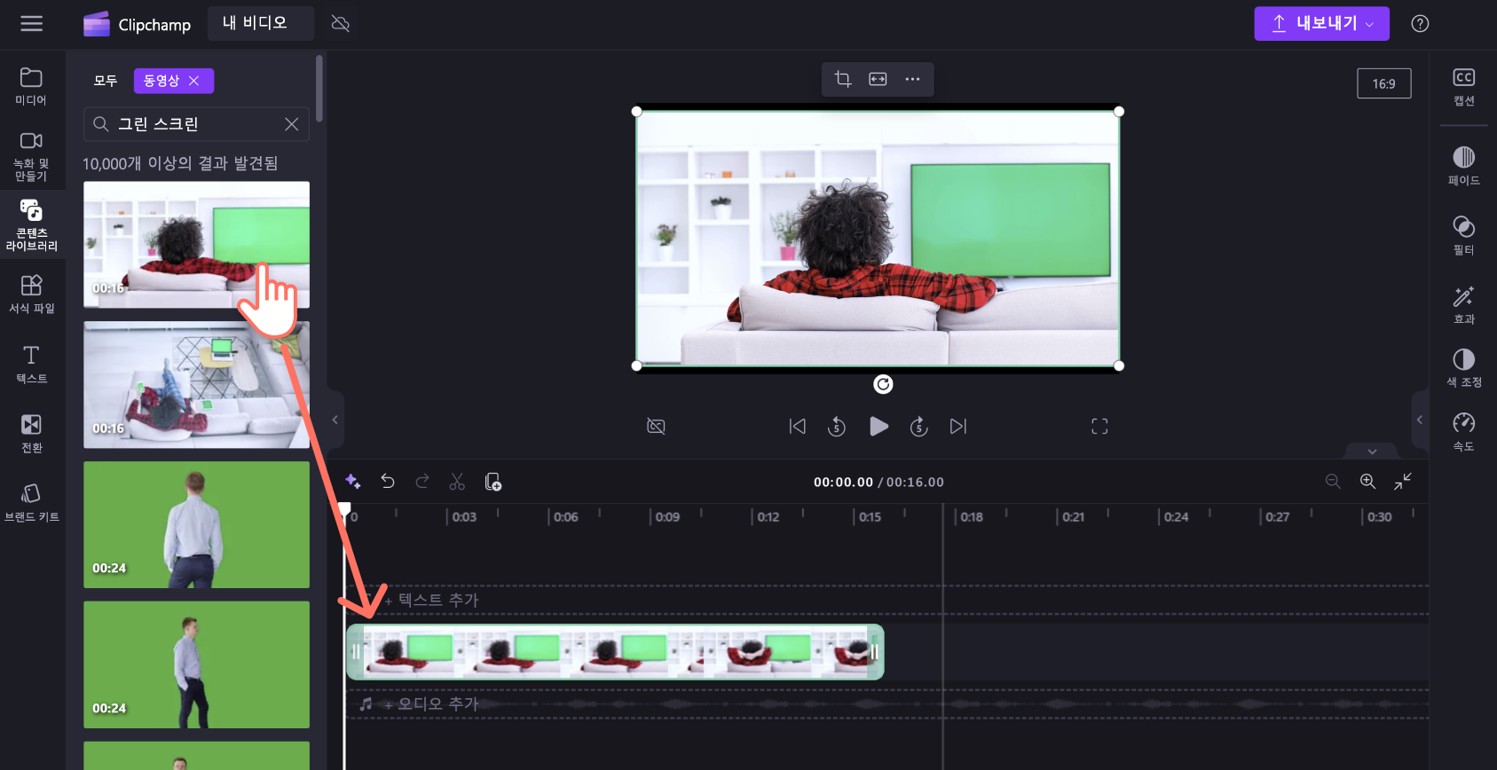Click 텍스트 추가 add text track
Screen dimensions: 1497x770
430,600
